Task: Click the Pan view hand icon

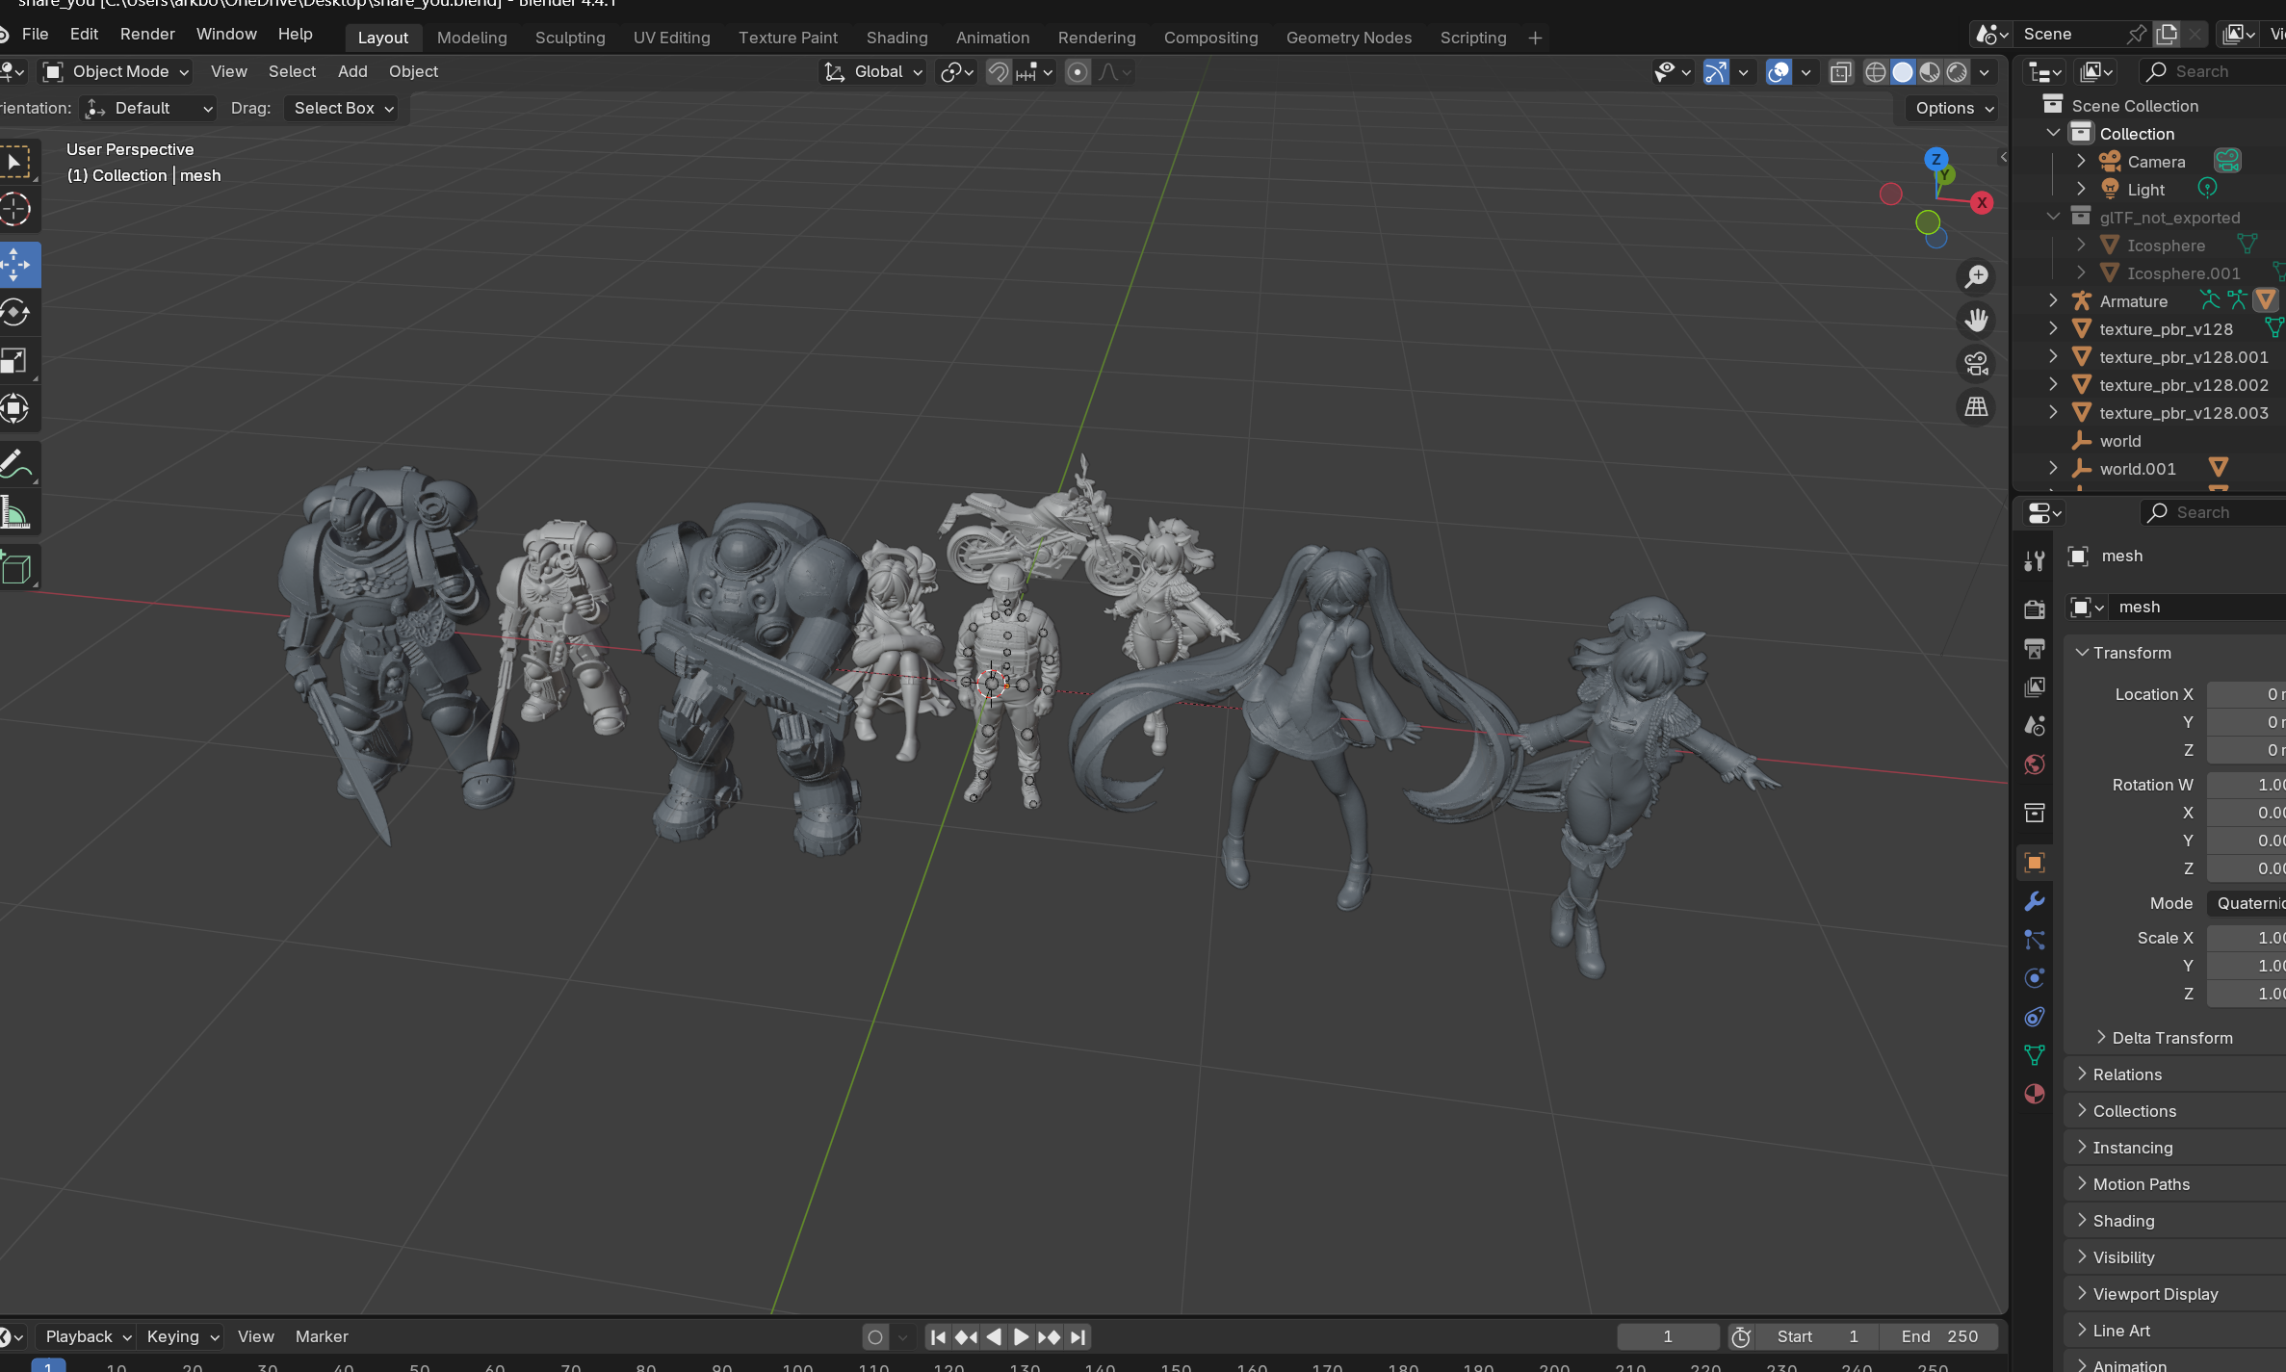Action: pos(1976,321)
